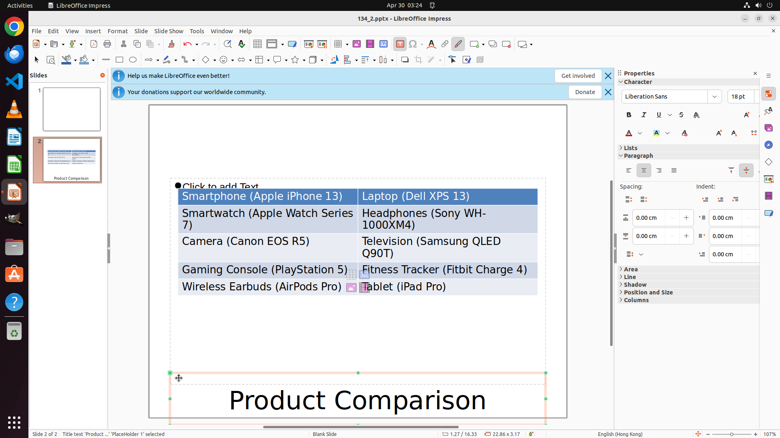Set paragraph alignment to left
This screenshot has width=780, height=438.
click(x=629, y=171)
